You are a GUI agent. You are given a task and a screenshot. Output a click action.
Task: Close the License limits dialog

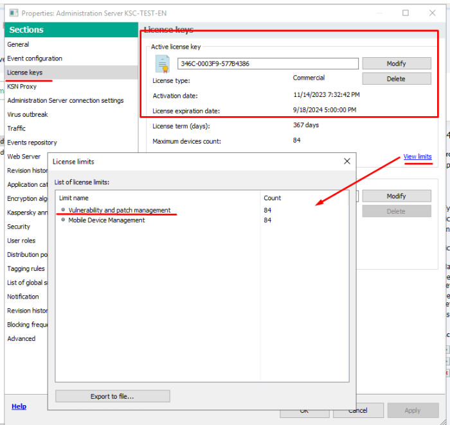click(347, 161)
